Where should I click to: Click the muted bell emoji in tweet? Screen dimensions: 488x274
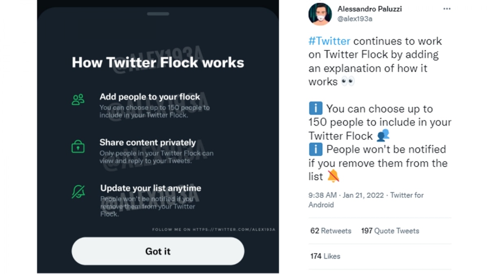333,176
